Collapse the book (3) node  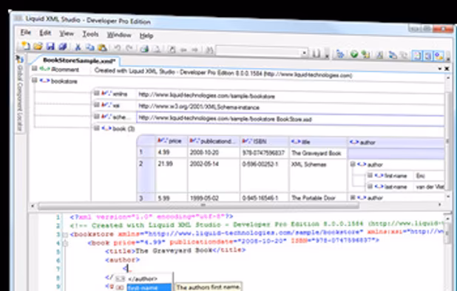[96, 128]
